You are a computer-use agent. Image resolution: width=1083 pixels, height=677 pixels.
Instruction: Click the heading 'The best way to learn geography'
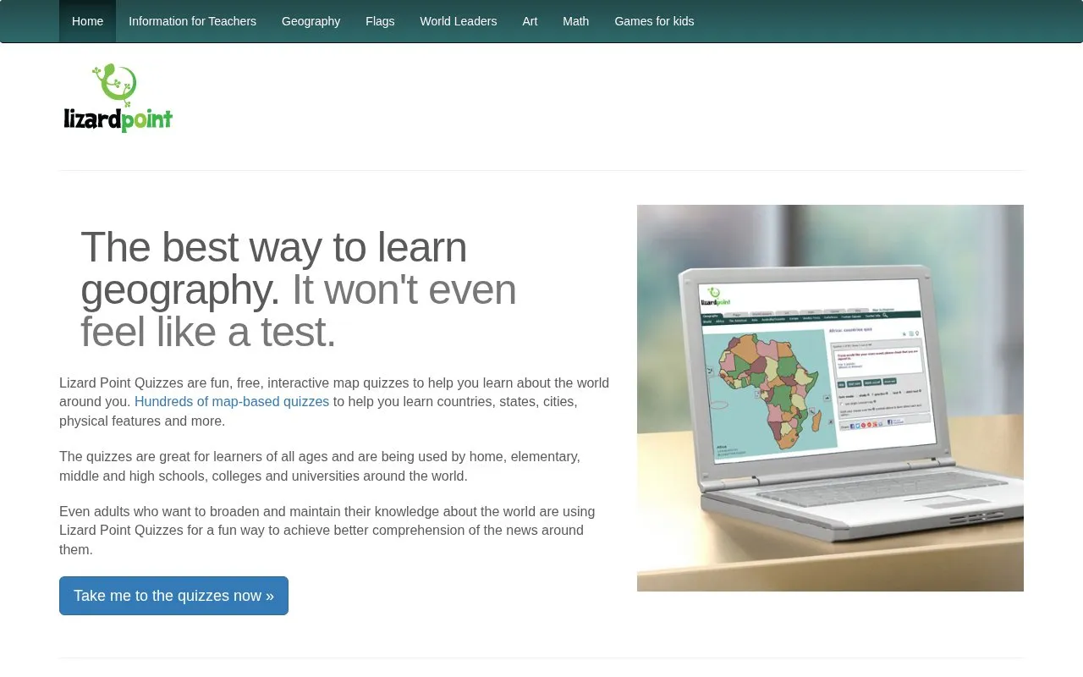tap(273, 268)
